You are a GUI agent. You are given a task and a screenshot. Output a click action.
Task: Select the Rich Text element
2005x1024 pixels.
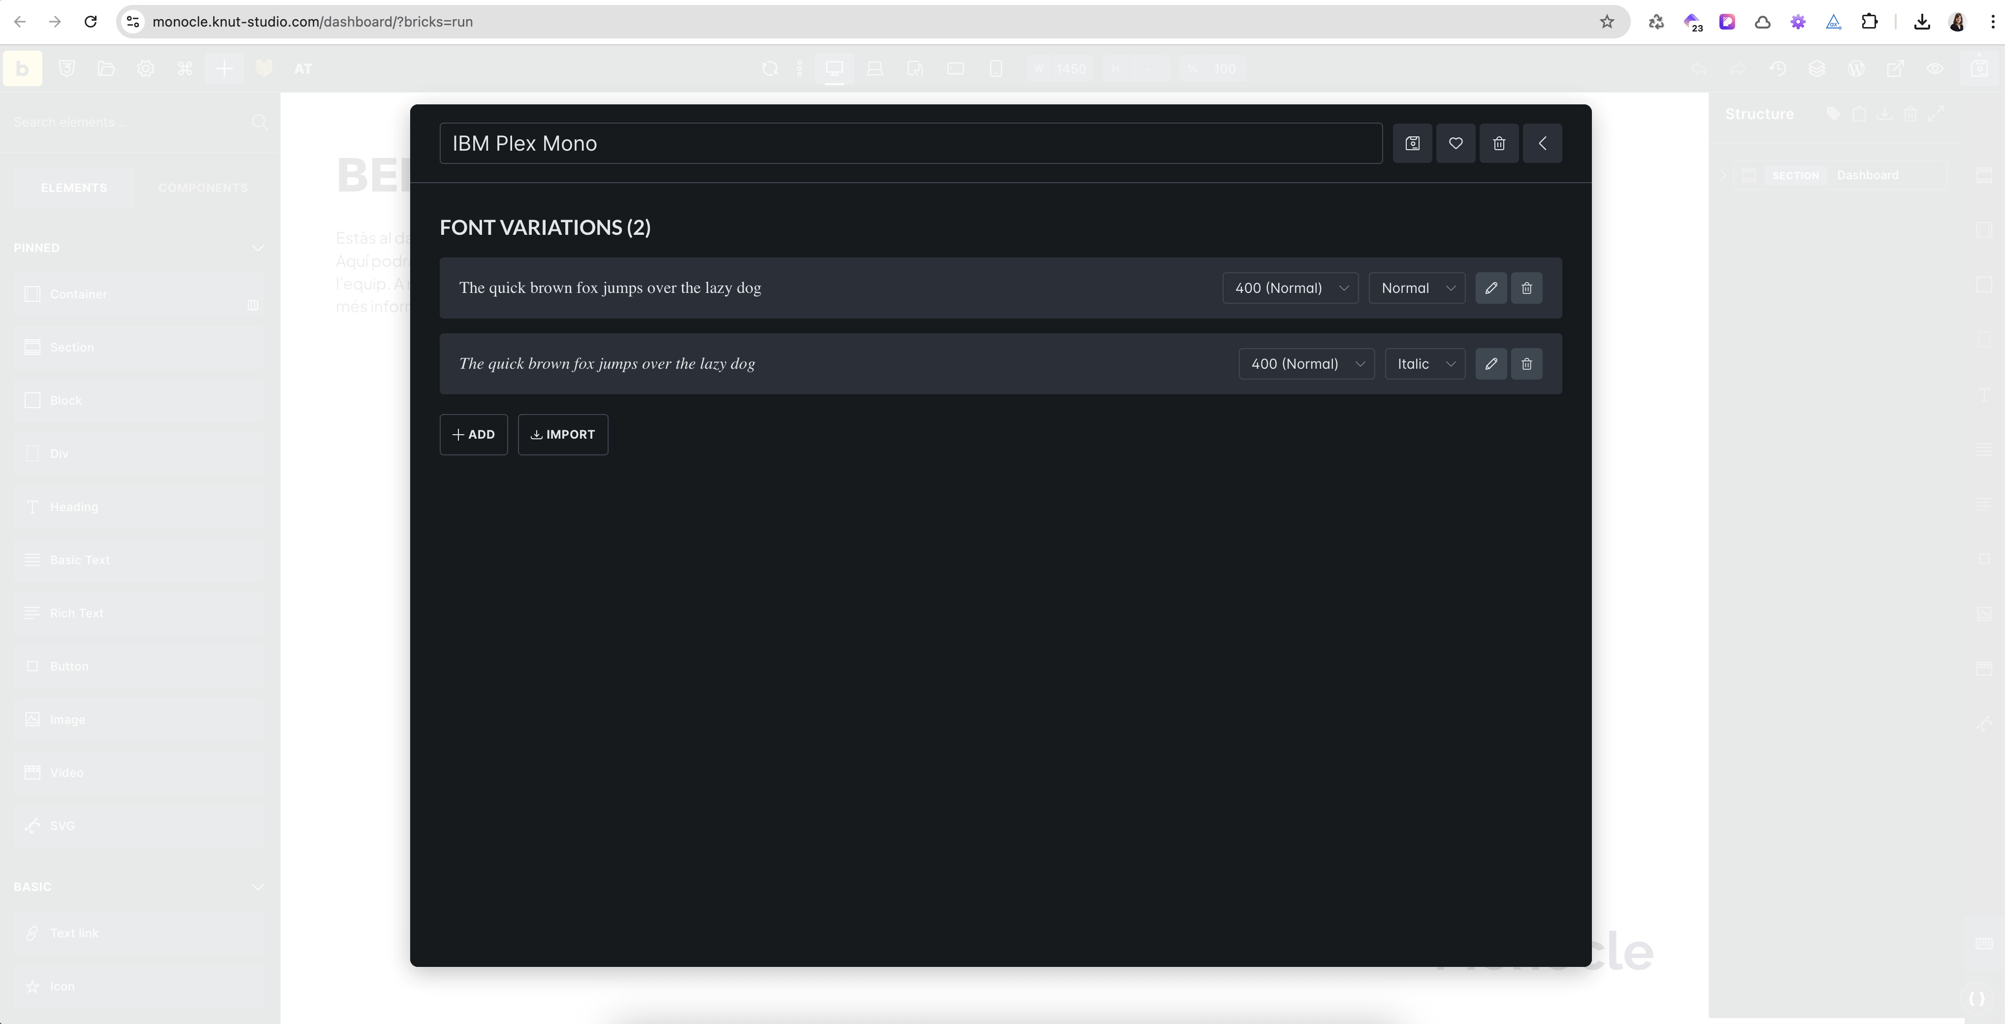138,613
